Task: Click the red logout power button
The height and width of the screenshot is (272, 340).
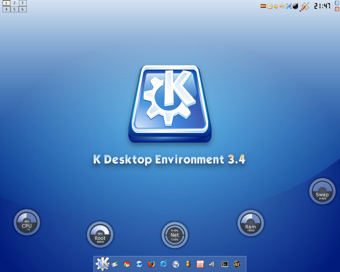Action: 337,9
